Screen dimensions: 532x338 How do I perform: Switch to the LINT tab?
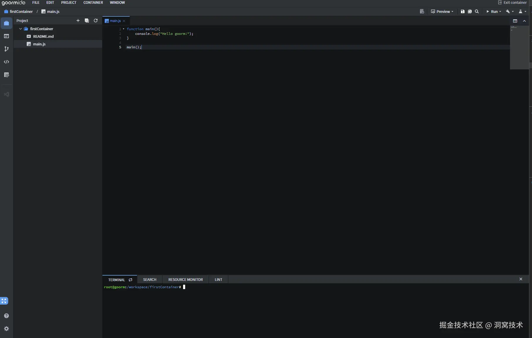[x=218, y=280]
